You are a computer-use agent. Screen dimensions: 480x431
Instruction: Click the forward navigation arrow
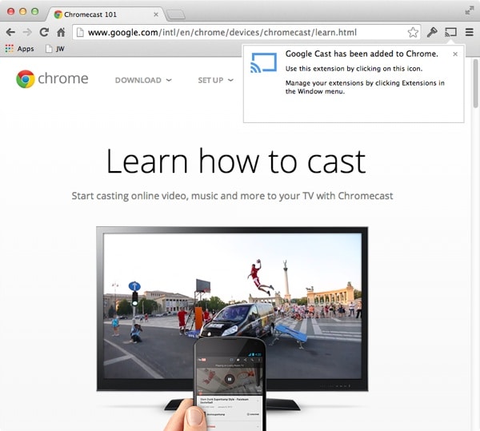[27, 32]
